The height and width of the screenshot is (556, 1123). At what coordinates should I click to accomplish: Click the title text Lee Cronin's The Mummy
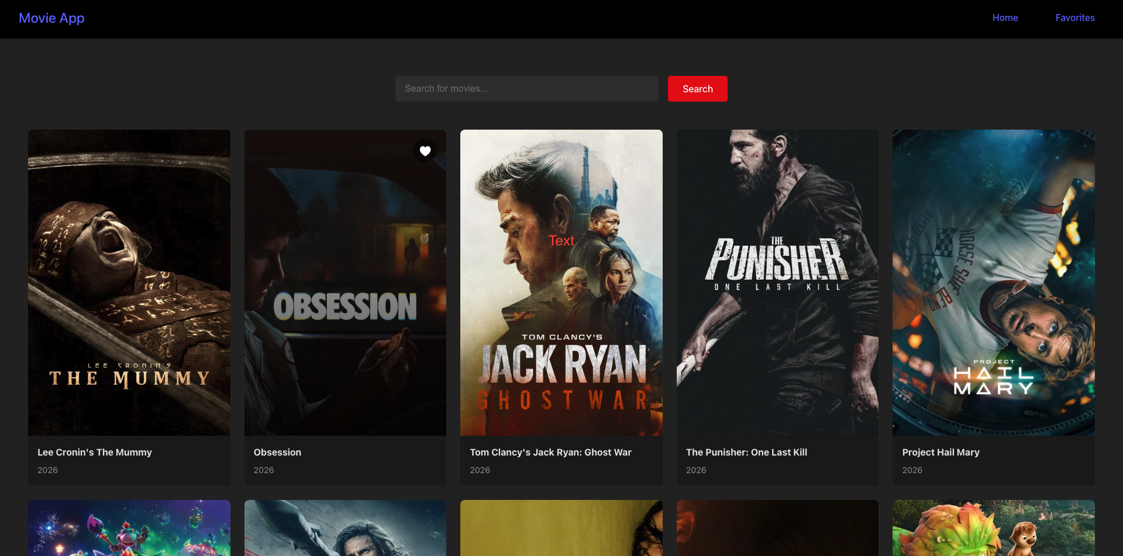coord(95,452)
